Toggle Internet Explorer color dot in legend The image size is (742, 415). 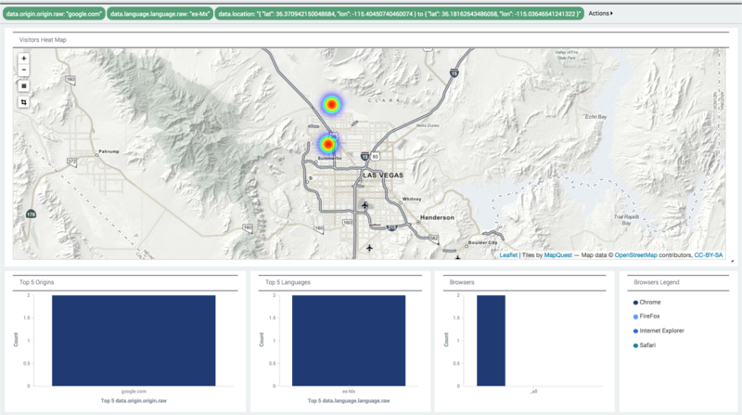click(x=635, y=331)
